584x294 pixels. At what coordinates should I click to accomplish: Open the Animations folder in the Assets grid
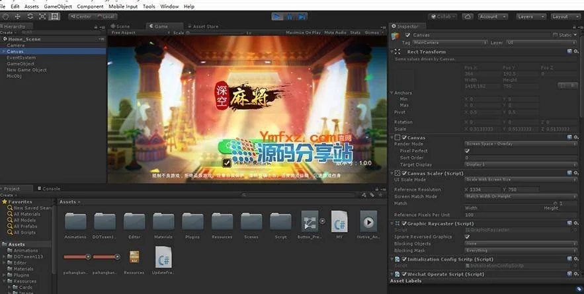coord(75,221)
